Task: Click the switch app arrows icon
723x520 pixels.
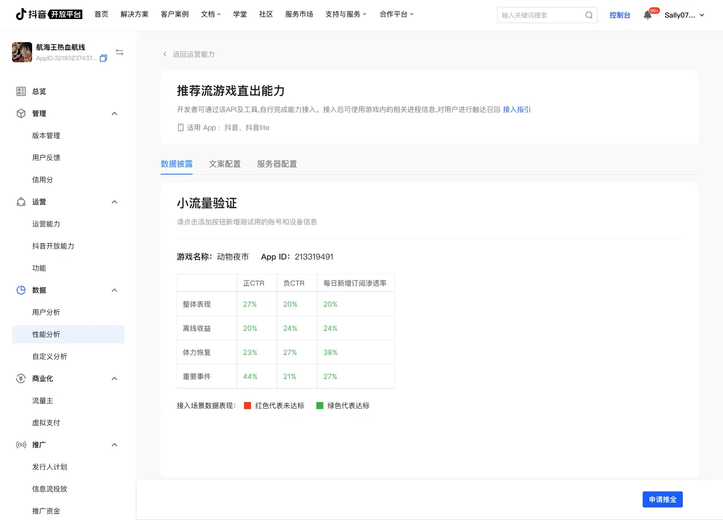Action: point(119,52)
